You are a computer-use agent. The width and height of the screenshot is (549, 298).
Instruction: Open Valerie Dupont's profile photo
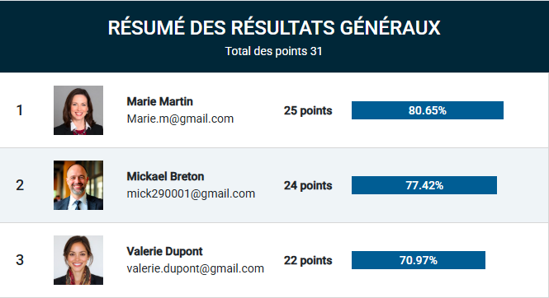[78, 260]
